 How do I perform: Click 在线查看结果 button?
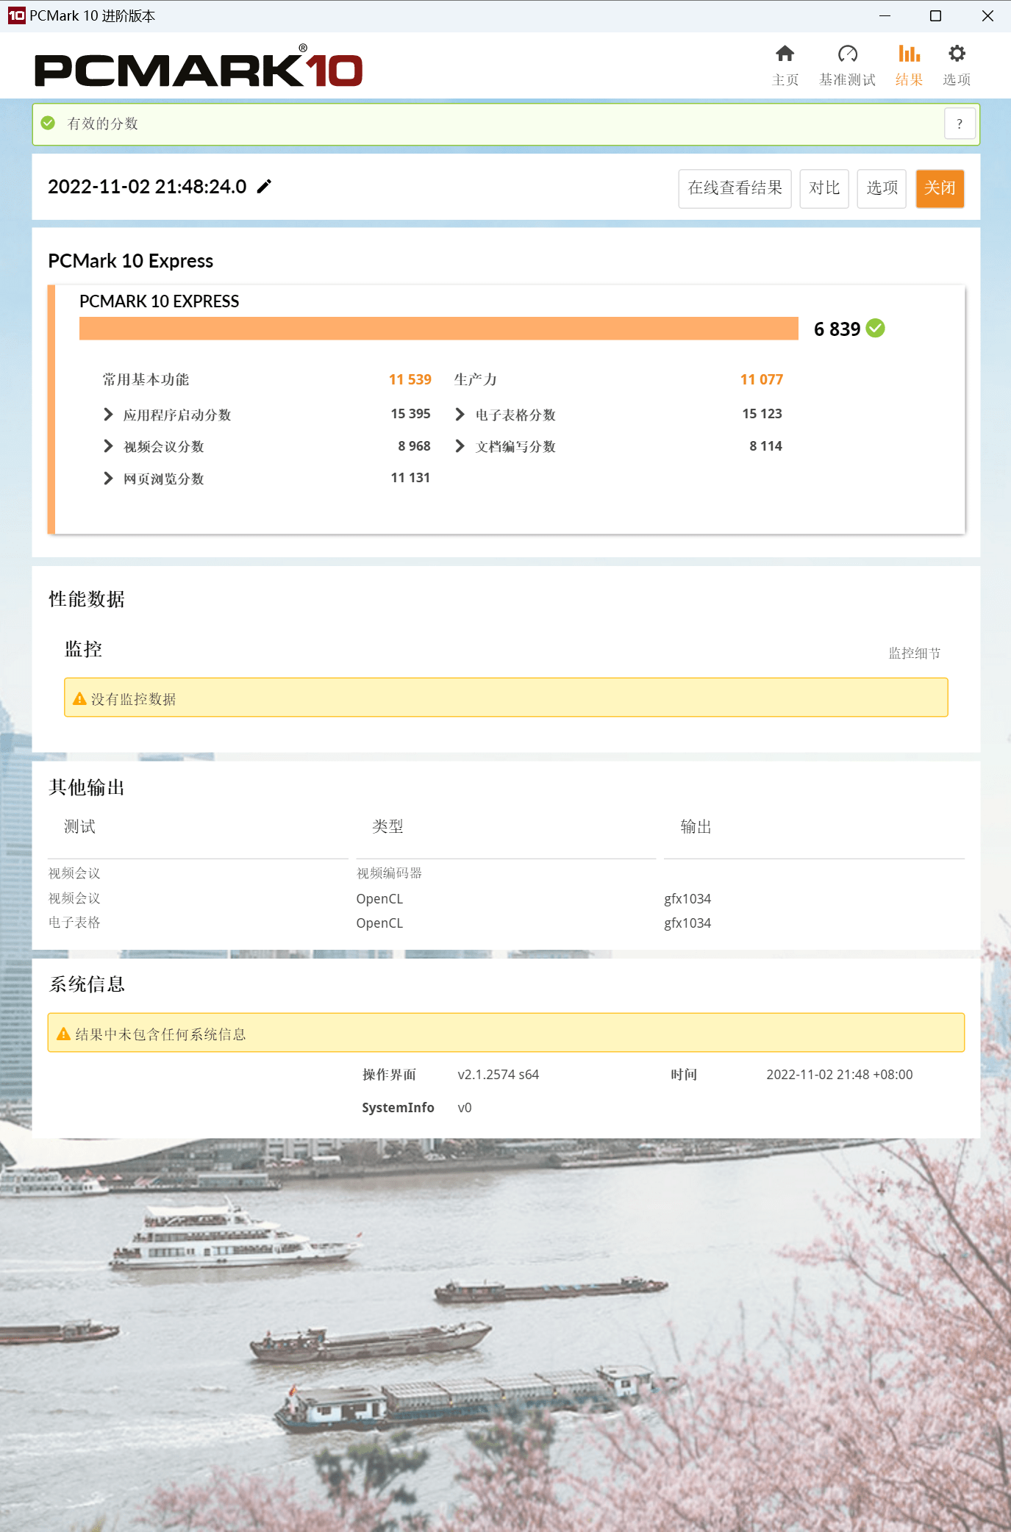coord(735,188)
